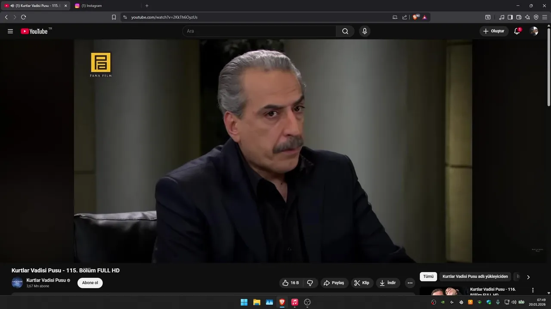Toggle the browser sidebar panel

pyautogui.click(x=510, y=17)
